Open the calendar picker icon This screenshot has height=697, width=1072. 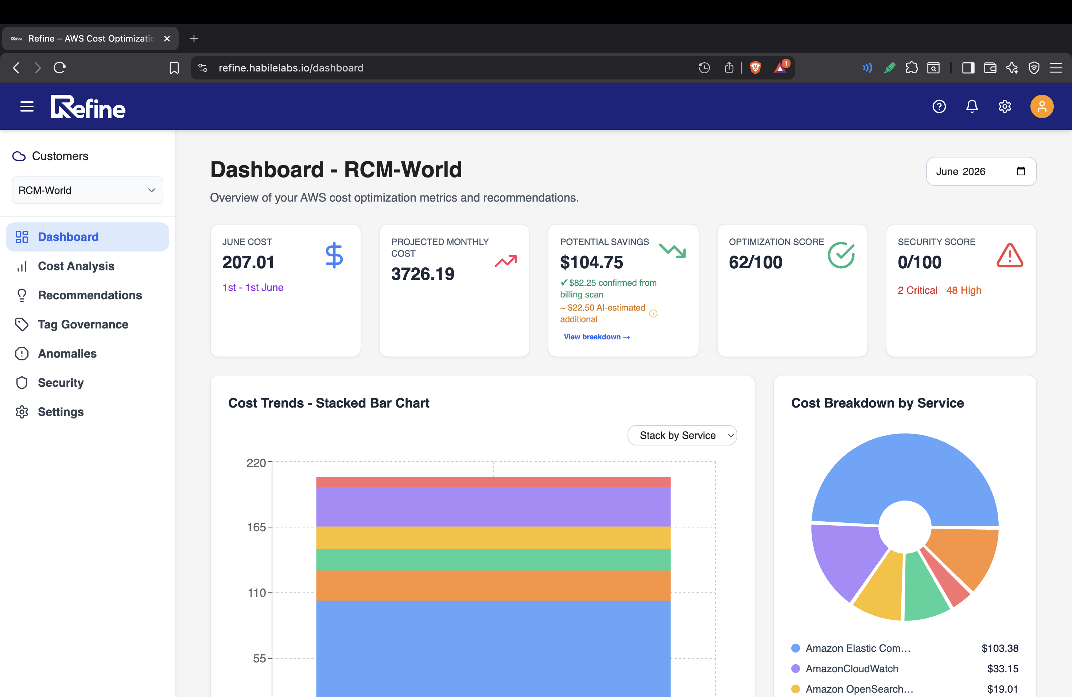pos(1021,171)
